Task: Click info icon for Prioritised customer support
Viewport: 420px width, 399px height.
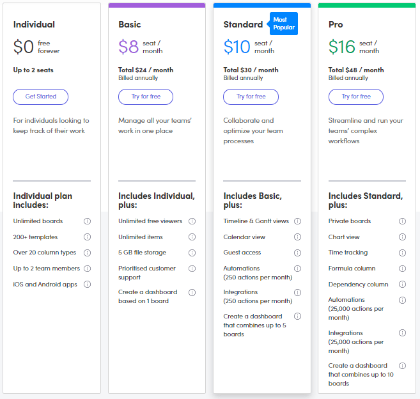Action: [x=192, y=269]
